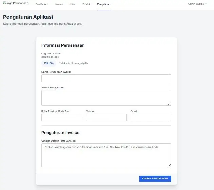214x190 pixels.
Task: Go to the Invoice page
Action: [x=59, y=4]
